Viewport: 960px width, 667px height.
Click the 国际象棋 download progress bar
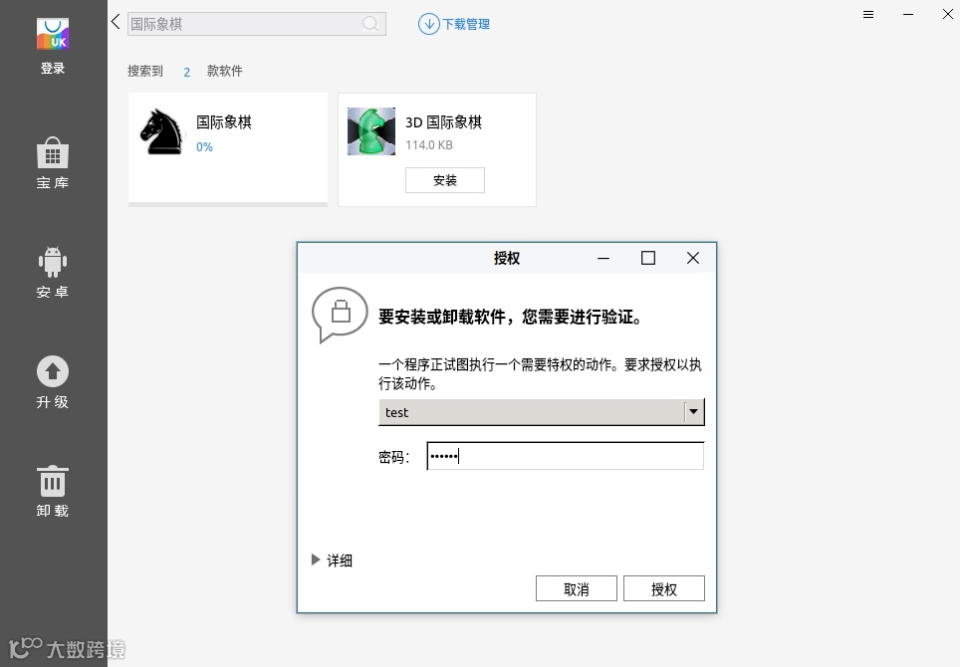(x=228, y=204)
